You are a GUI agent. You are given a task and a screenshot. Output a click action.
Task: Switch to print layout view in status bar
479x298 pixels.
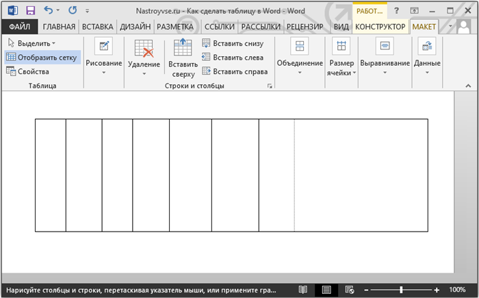[326, 289]
